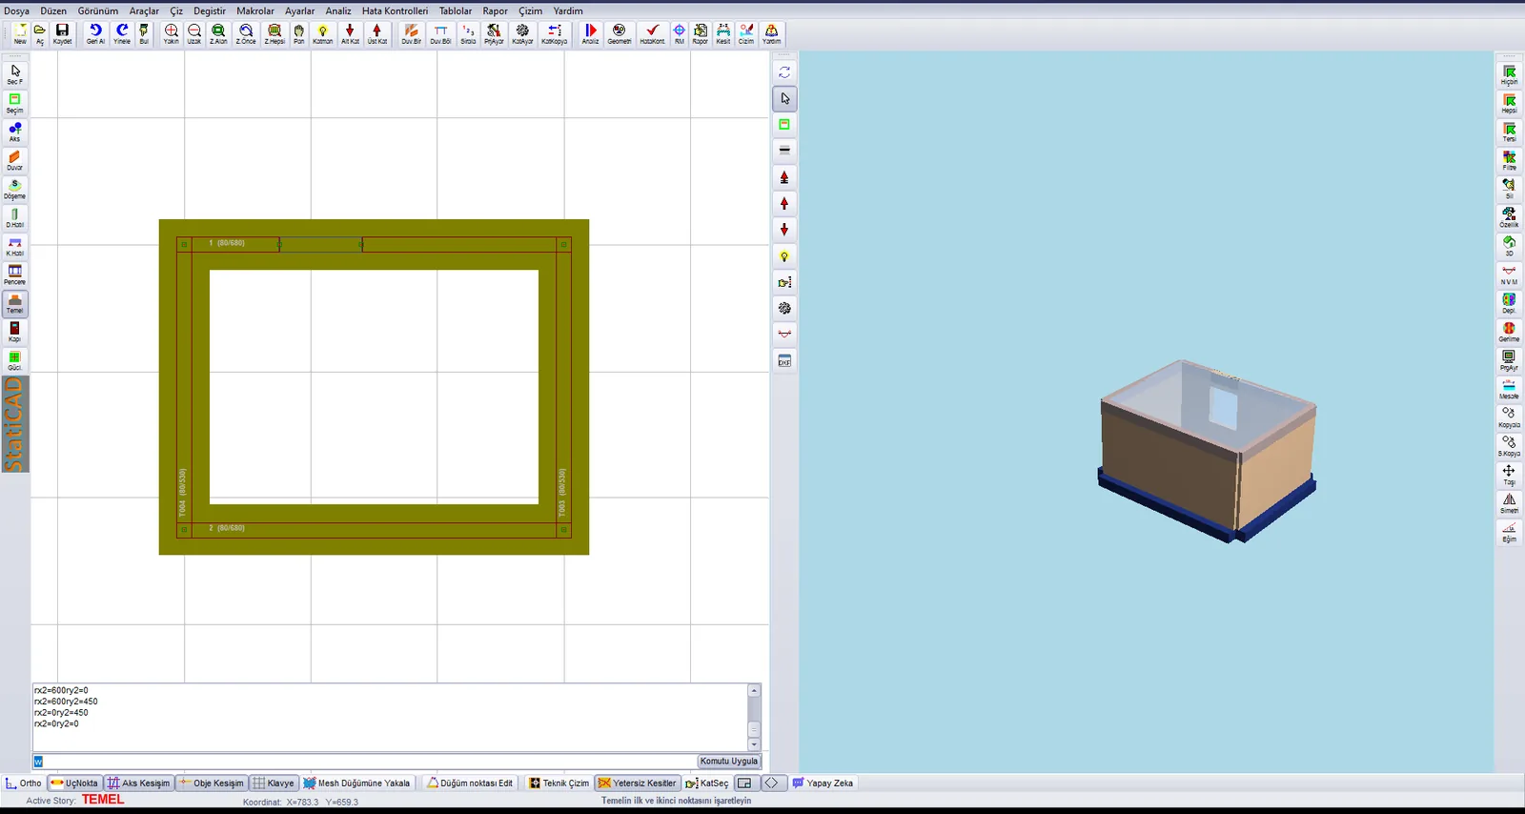Image resolution: width=1525 pixels, height=814 pixels.
Task: Toggle Klavye input mode
Action: pos(274,783)
